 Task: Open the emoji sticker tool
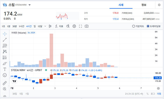pyautogui.click(x=5, y=75)
